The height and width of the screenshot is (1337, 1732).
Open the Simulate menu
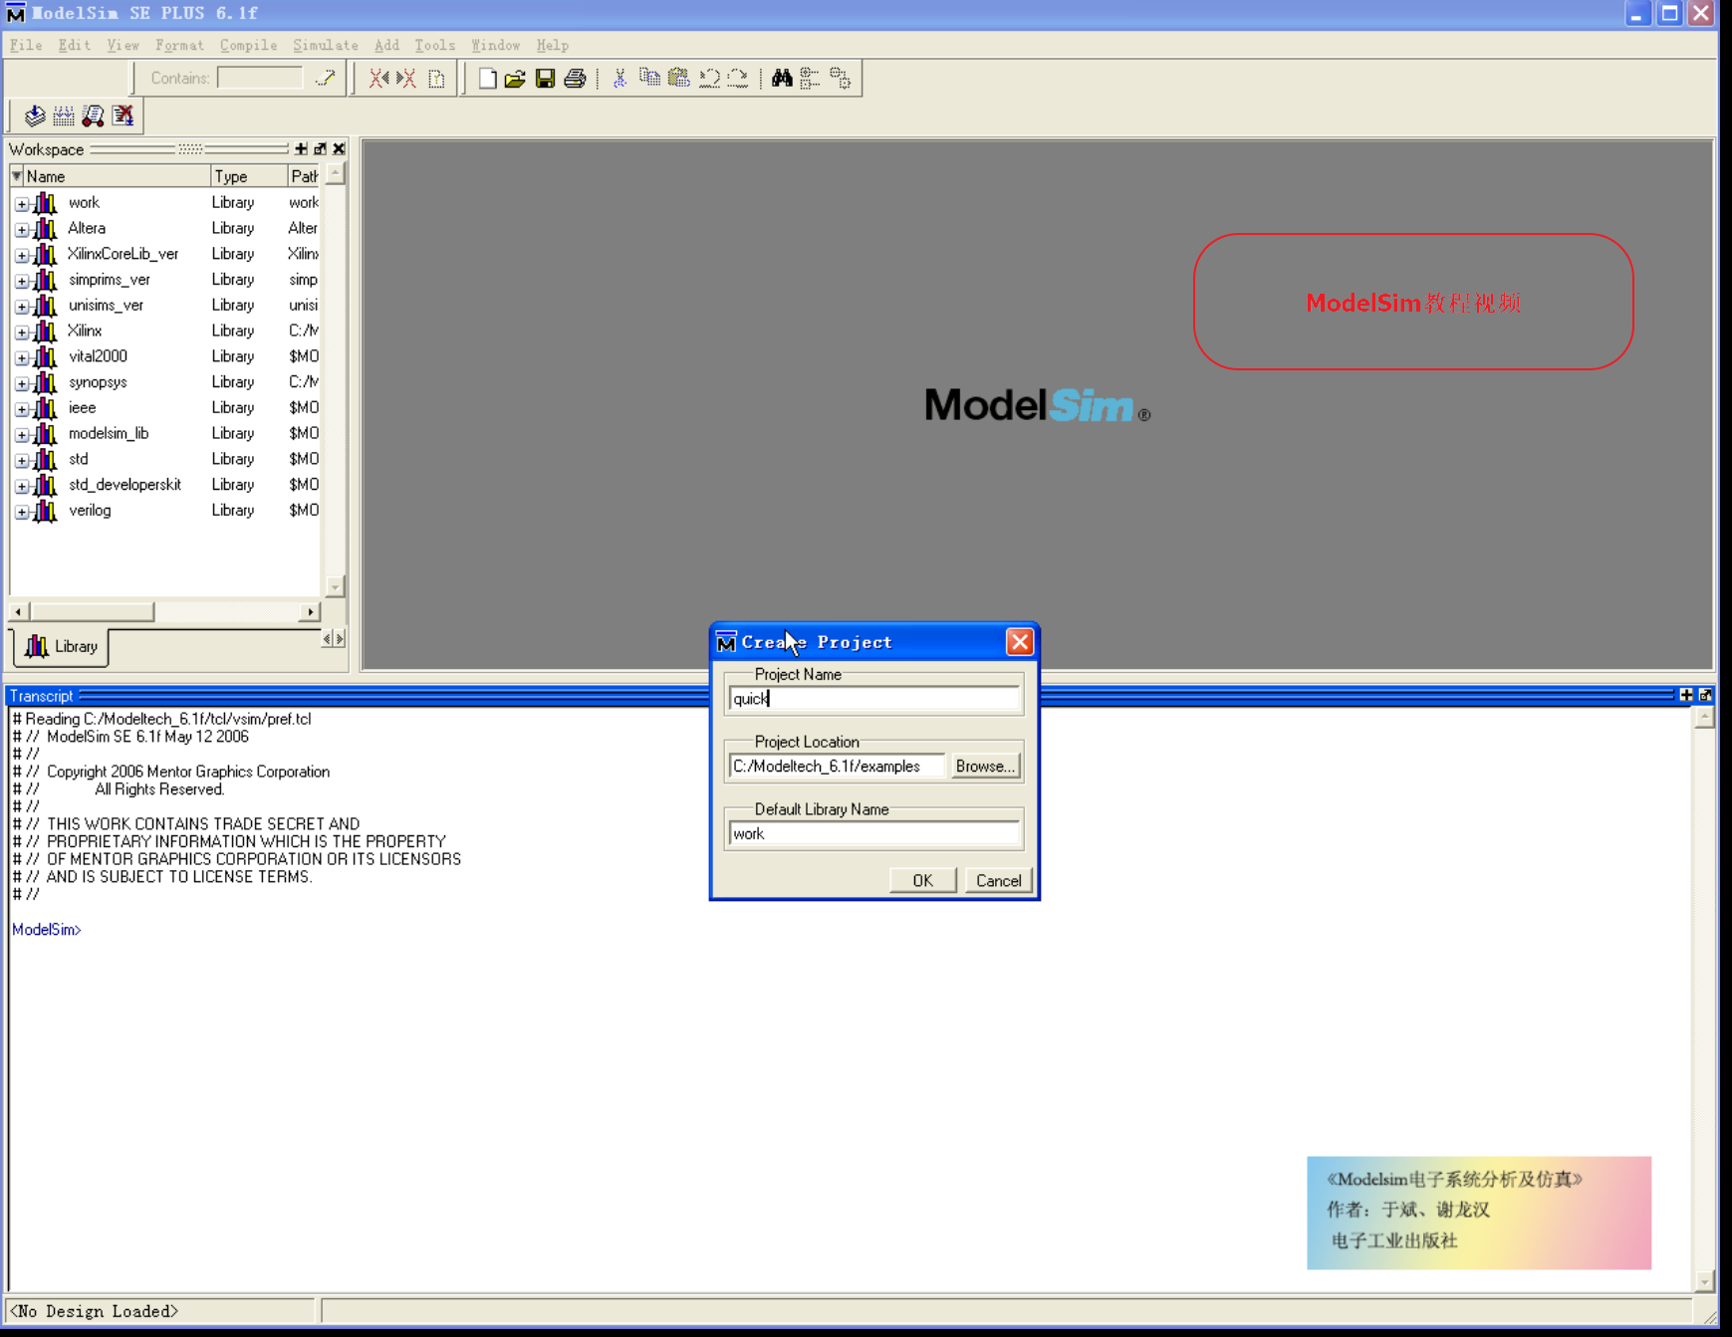click(326, 45)
